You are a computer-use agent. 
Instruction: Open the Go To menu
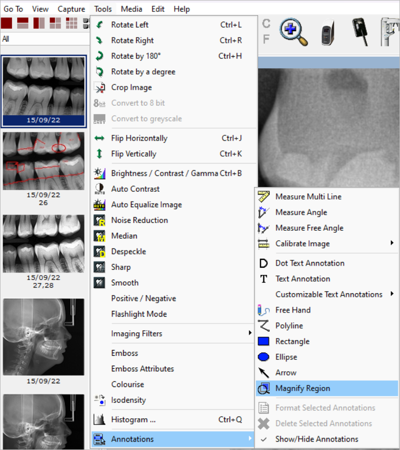click(13, 9)
